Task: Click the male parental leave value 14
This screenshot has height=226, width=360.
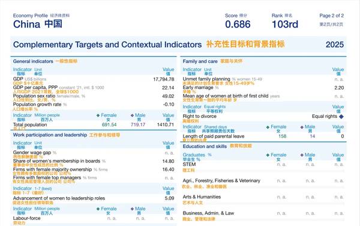Action: 312,136
